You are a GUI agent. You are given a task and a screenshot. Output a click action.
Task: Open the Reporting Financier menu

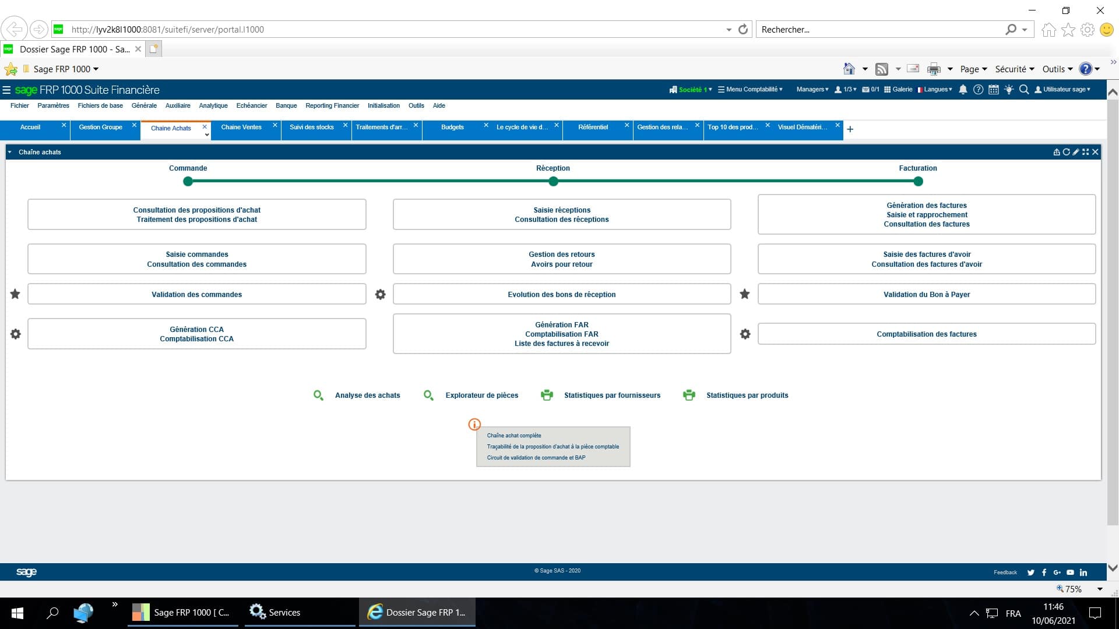(332, 105)
